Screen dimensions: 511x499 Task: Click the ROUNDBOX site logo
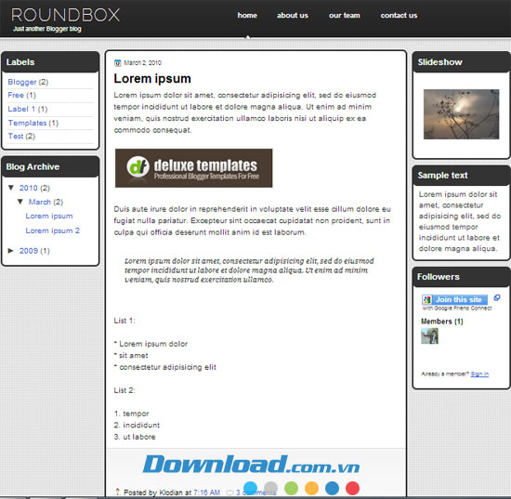point(66,15)
